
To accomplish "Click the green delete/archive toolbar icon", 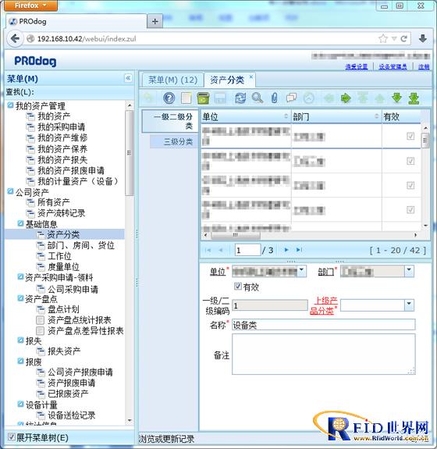I will [x=203, y=98].
